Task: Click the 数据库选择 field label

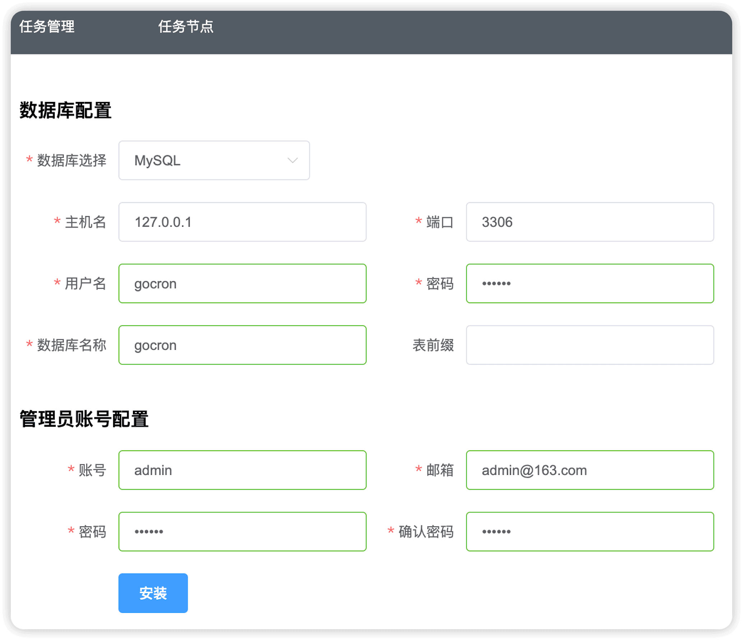Action: 71,161
